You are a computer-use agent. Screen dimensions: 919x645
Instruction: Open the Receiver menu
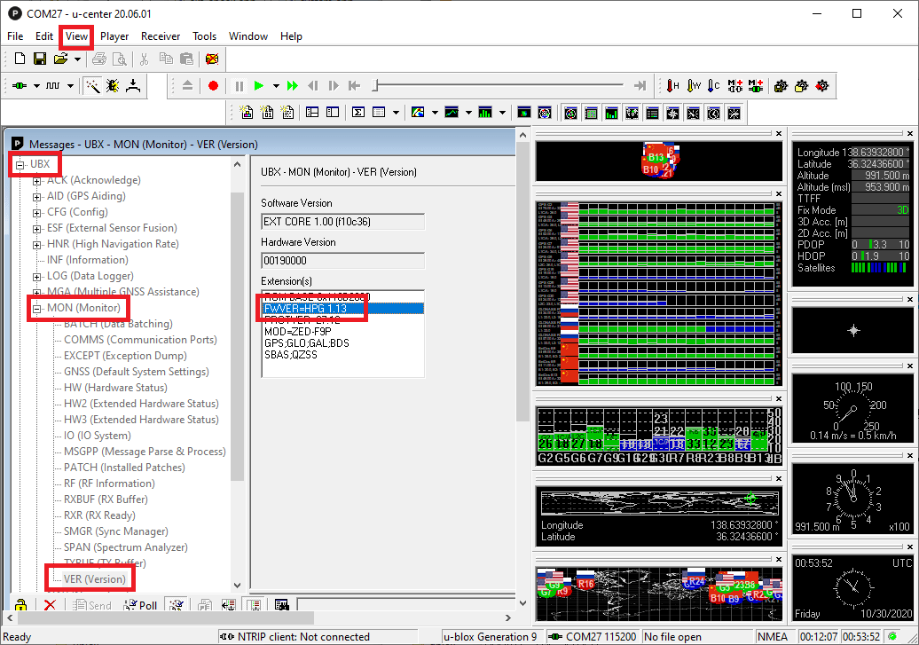tap(161, 36)
